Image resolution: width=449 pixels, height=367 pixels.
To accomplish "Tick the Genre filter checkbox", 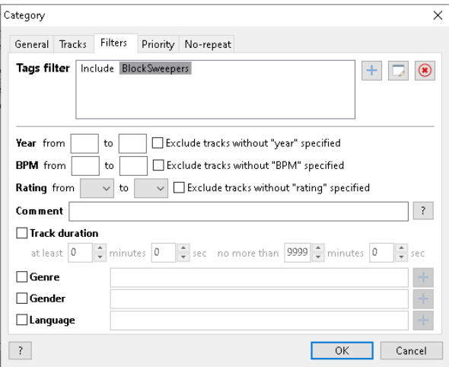I will [22, 277].
